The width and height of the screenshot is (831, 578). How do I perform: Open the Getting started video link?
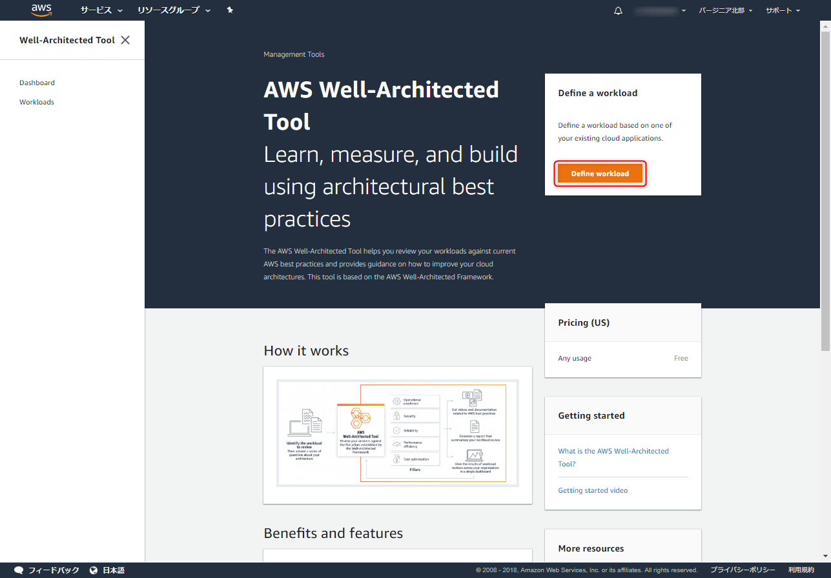click(x=592, y=490)
